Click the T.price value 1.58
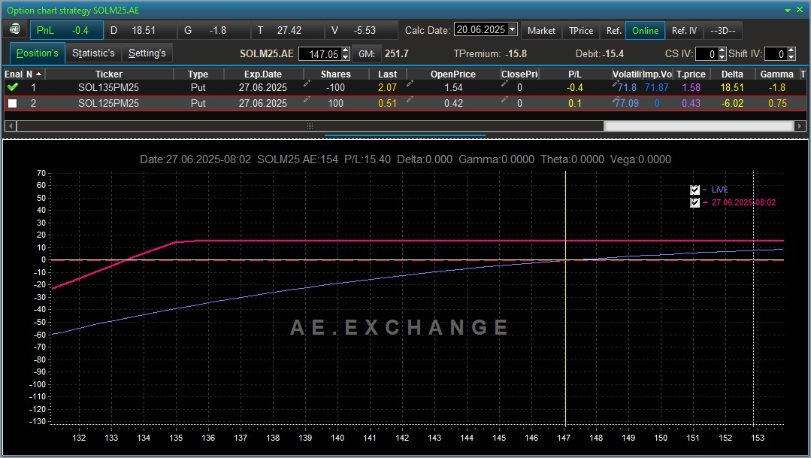811x458 pixels. tap(691, 87)
